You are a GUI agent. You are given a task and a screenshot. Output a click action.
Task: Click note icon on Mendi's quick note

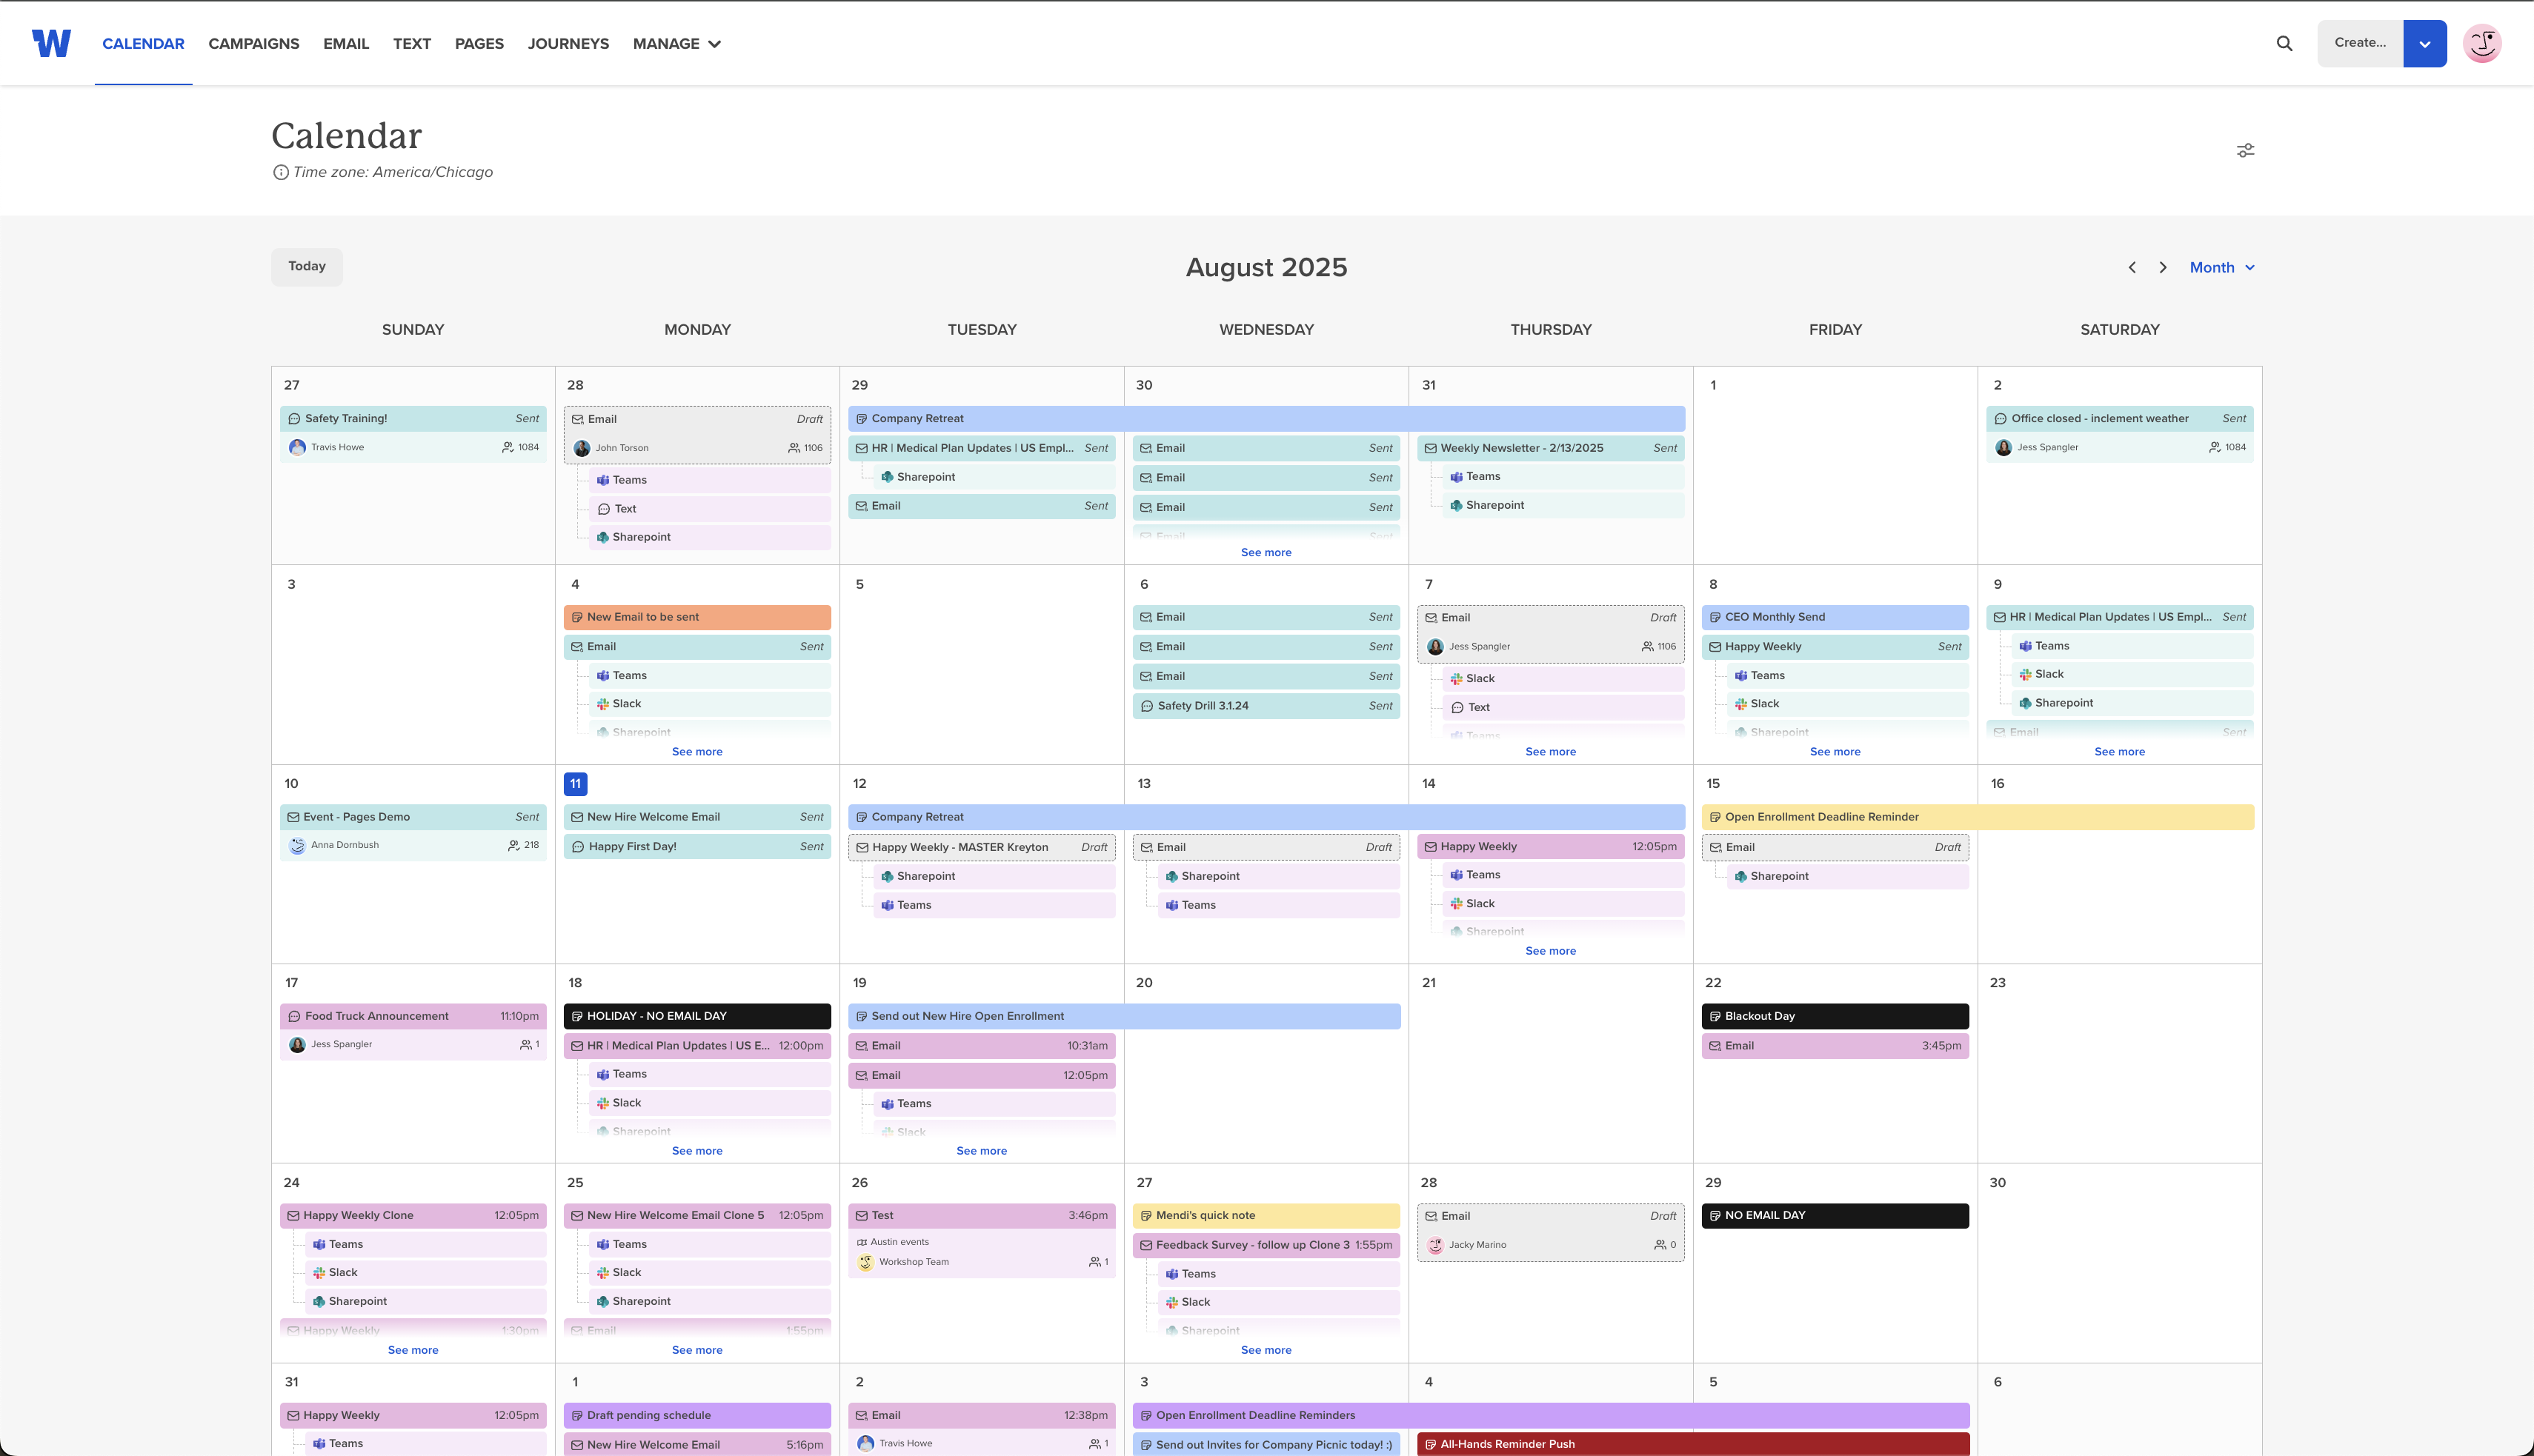tap(1146, 1216)
